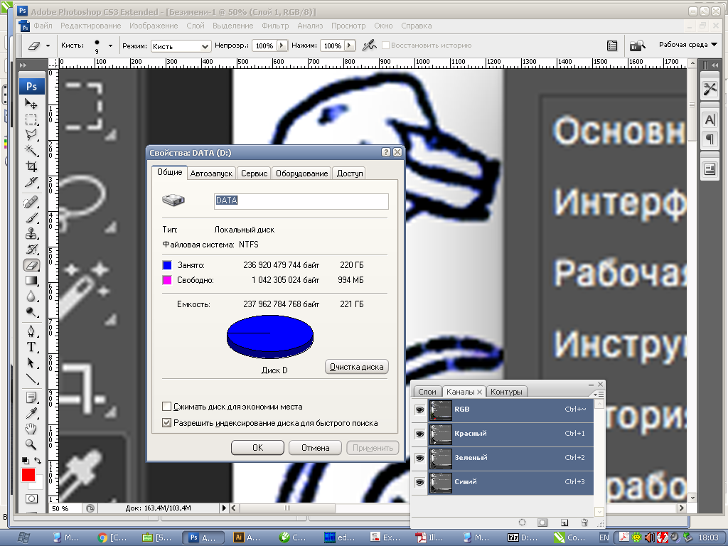Hide the Синий channel

419,483
